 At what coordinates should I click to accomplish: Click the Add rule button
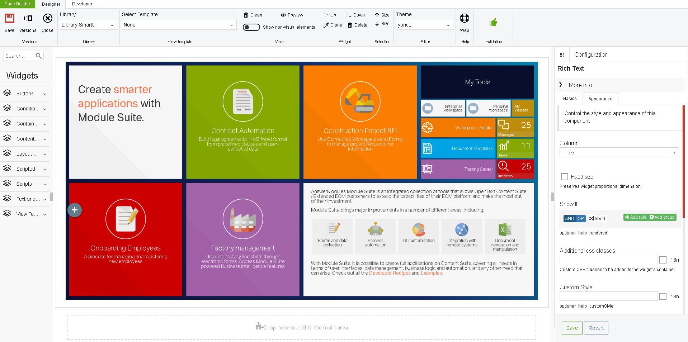tap(635, 217)
